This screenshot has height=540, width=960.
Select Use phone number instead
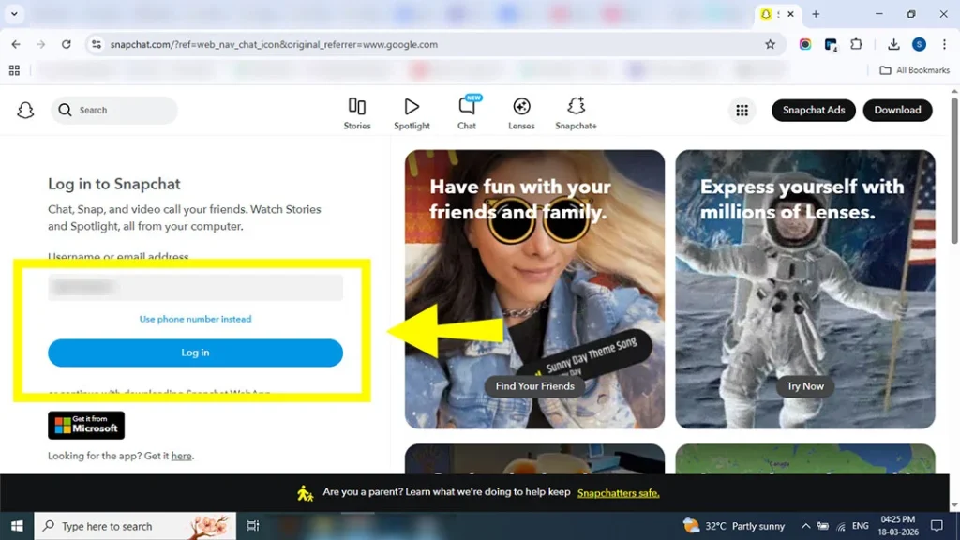click(195, 319)
